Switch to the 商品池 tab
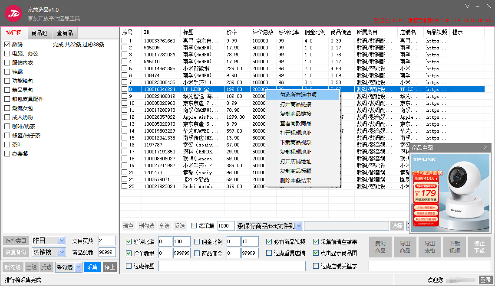This screenshot has width=495, height=286. (x=39, y=33)
